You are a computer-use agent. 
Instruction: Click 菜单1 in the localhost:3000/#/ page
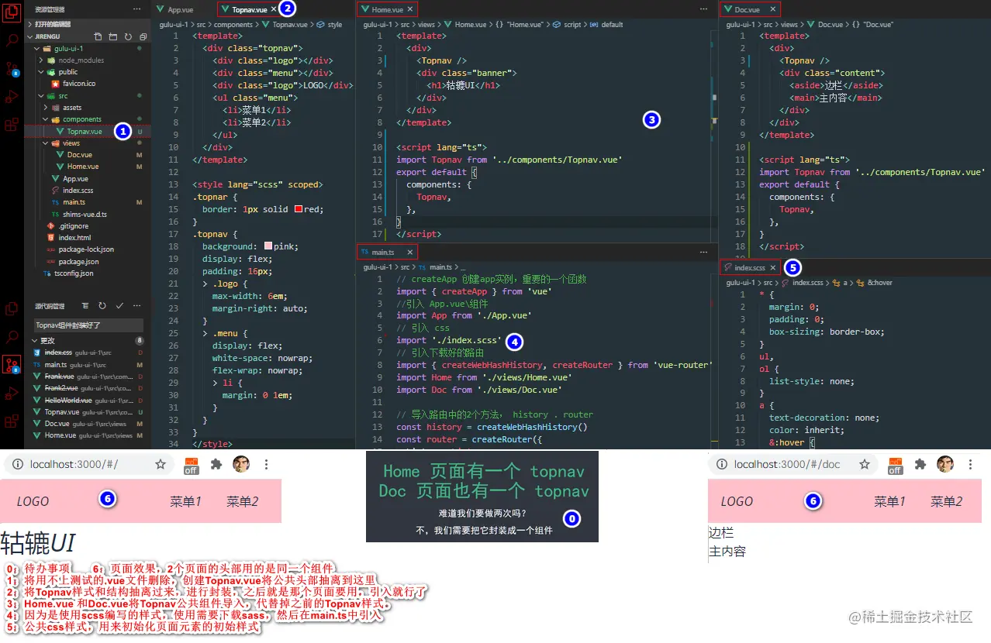pos(185,501)
